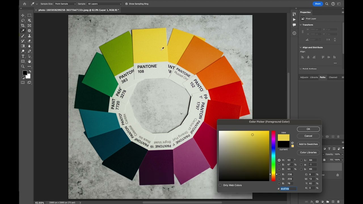The height and width of the screenshot is (204, 363).
Task: Open the Edit Toolbar three-dots menu
Action: 29,66
